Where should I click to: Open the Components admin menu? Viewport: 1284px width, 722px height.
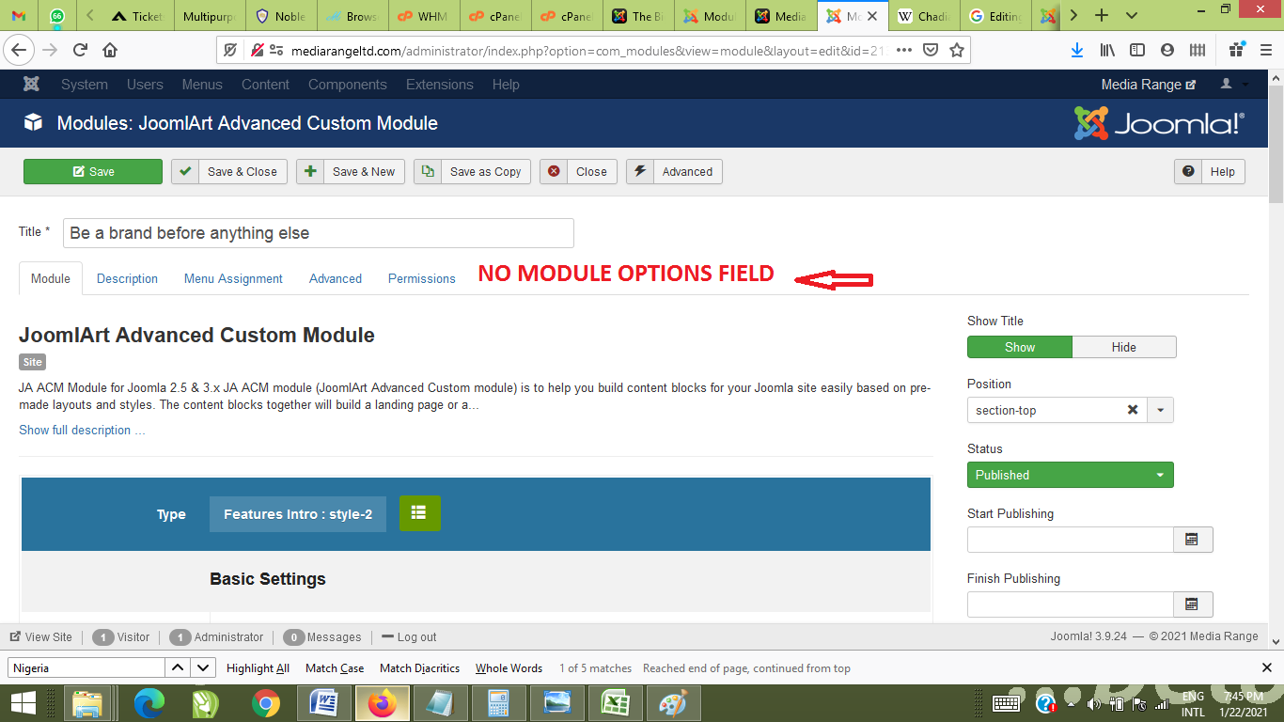[x=348, y=85]
